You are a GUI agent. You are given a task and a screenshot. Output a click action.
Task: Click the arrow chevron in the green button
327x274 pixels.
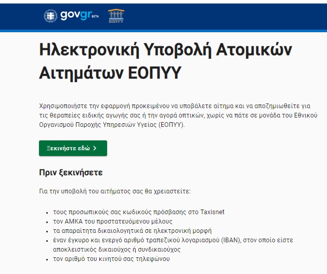coord(95,148)
